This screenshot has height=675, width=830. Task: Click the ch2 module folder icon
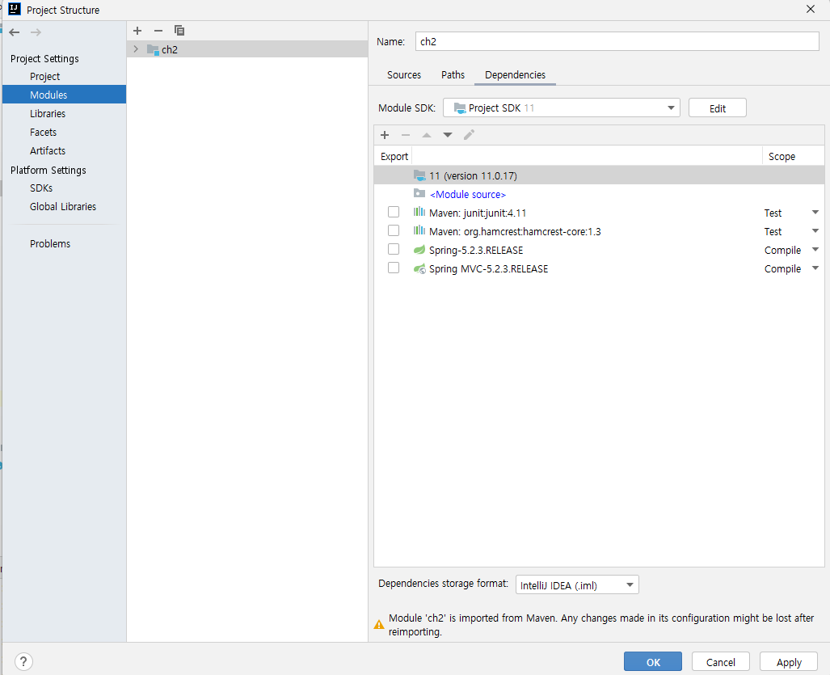(153, 50)
